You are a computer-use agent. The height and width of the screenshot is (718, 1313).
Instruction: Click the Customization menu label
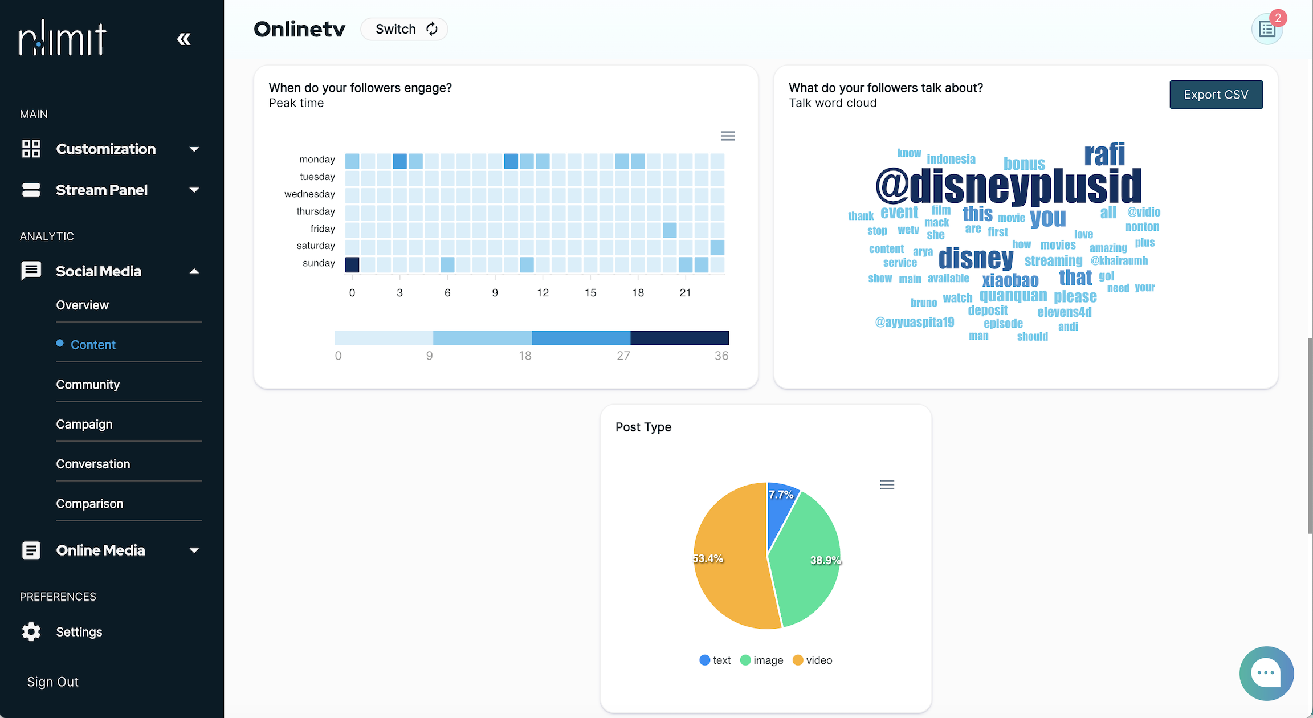105,149
